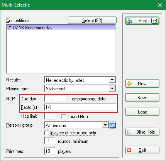
Task: Expand the All persons group dropdown
Action: click(x=105, y=125)
